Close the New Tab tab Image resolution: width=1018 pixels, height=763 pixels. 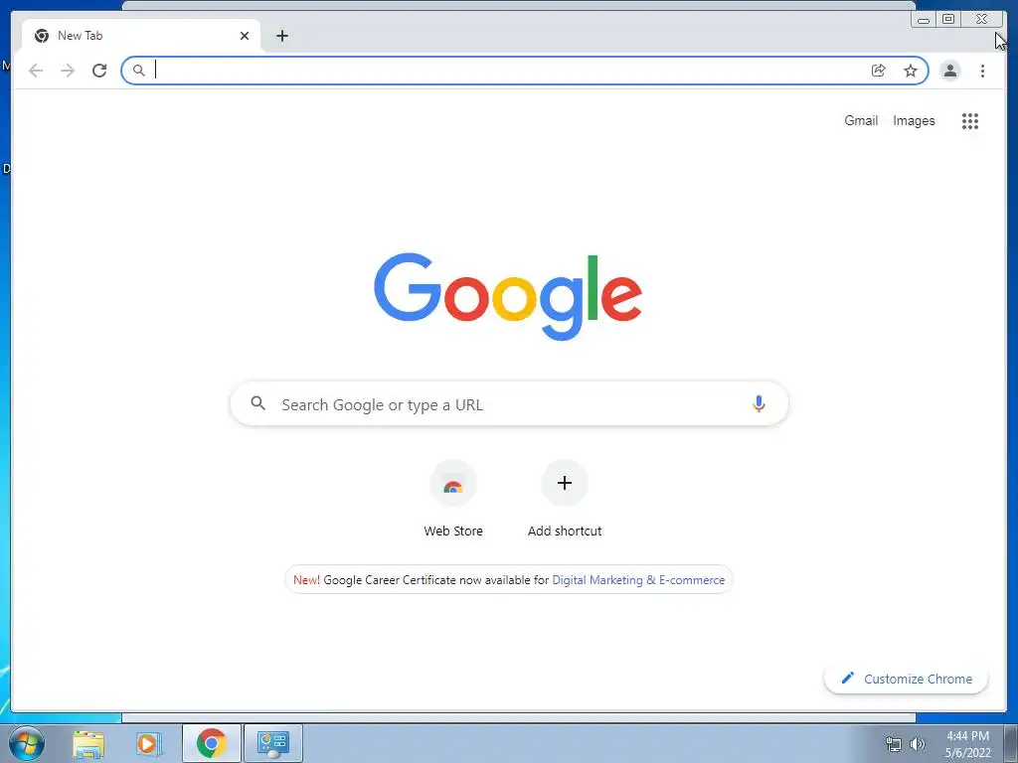[245, 36]
